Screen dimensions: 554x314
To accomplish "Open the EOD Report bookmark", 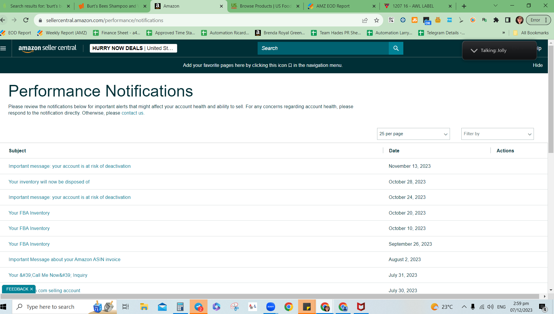I will pos(16,33).
